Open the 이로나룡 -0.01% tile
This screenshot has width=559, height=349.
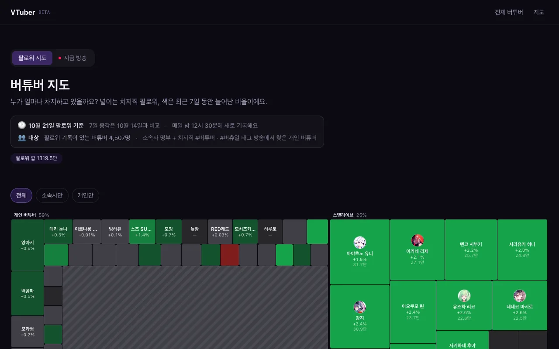click(87, 232)
